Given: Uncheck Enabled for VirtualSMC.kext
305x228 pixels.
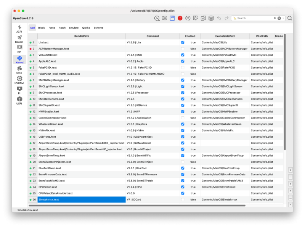Looking at the screenshot, I should pos(183,55).
